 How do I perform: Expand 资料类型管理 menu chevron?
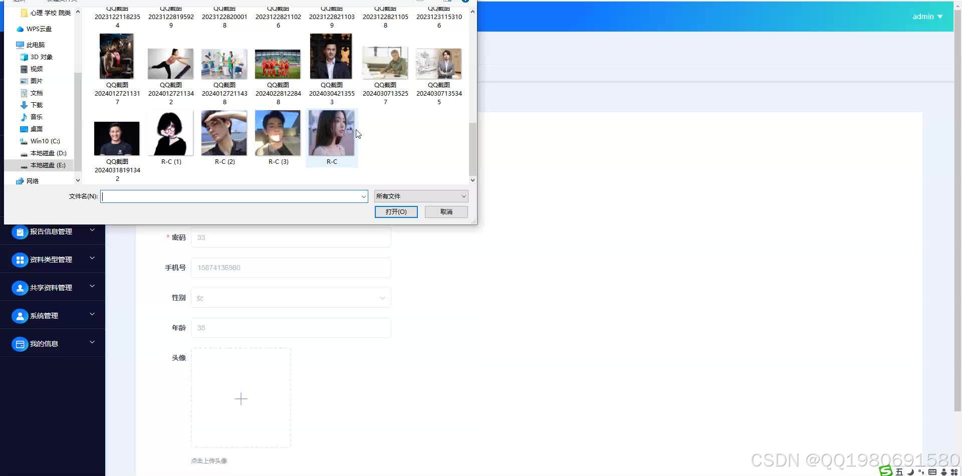pyautogui.click(x=92, y=259)
